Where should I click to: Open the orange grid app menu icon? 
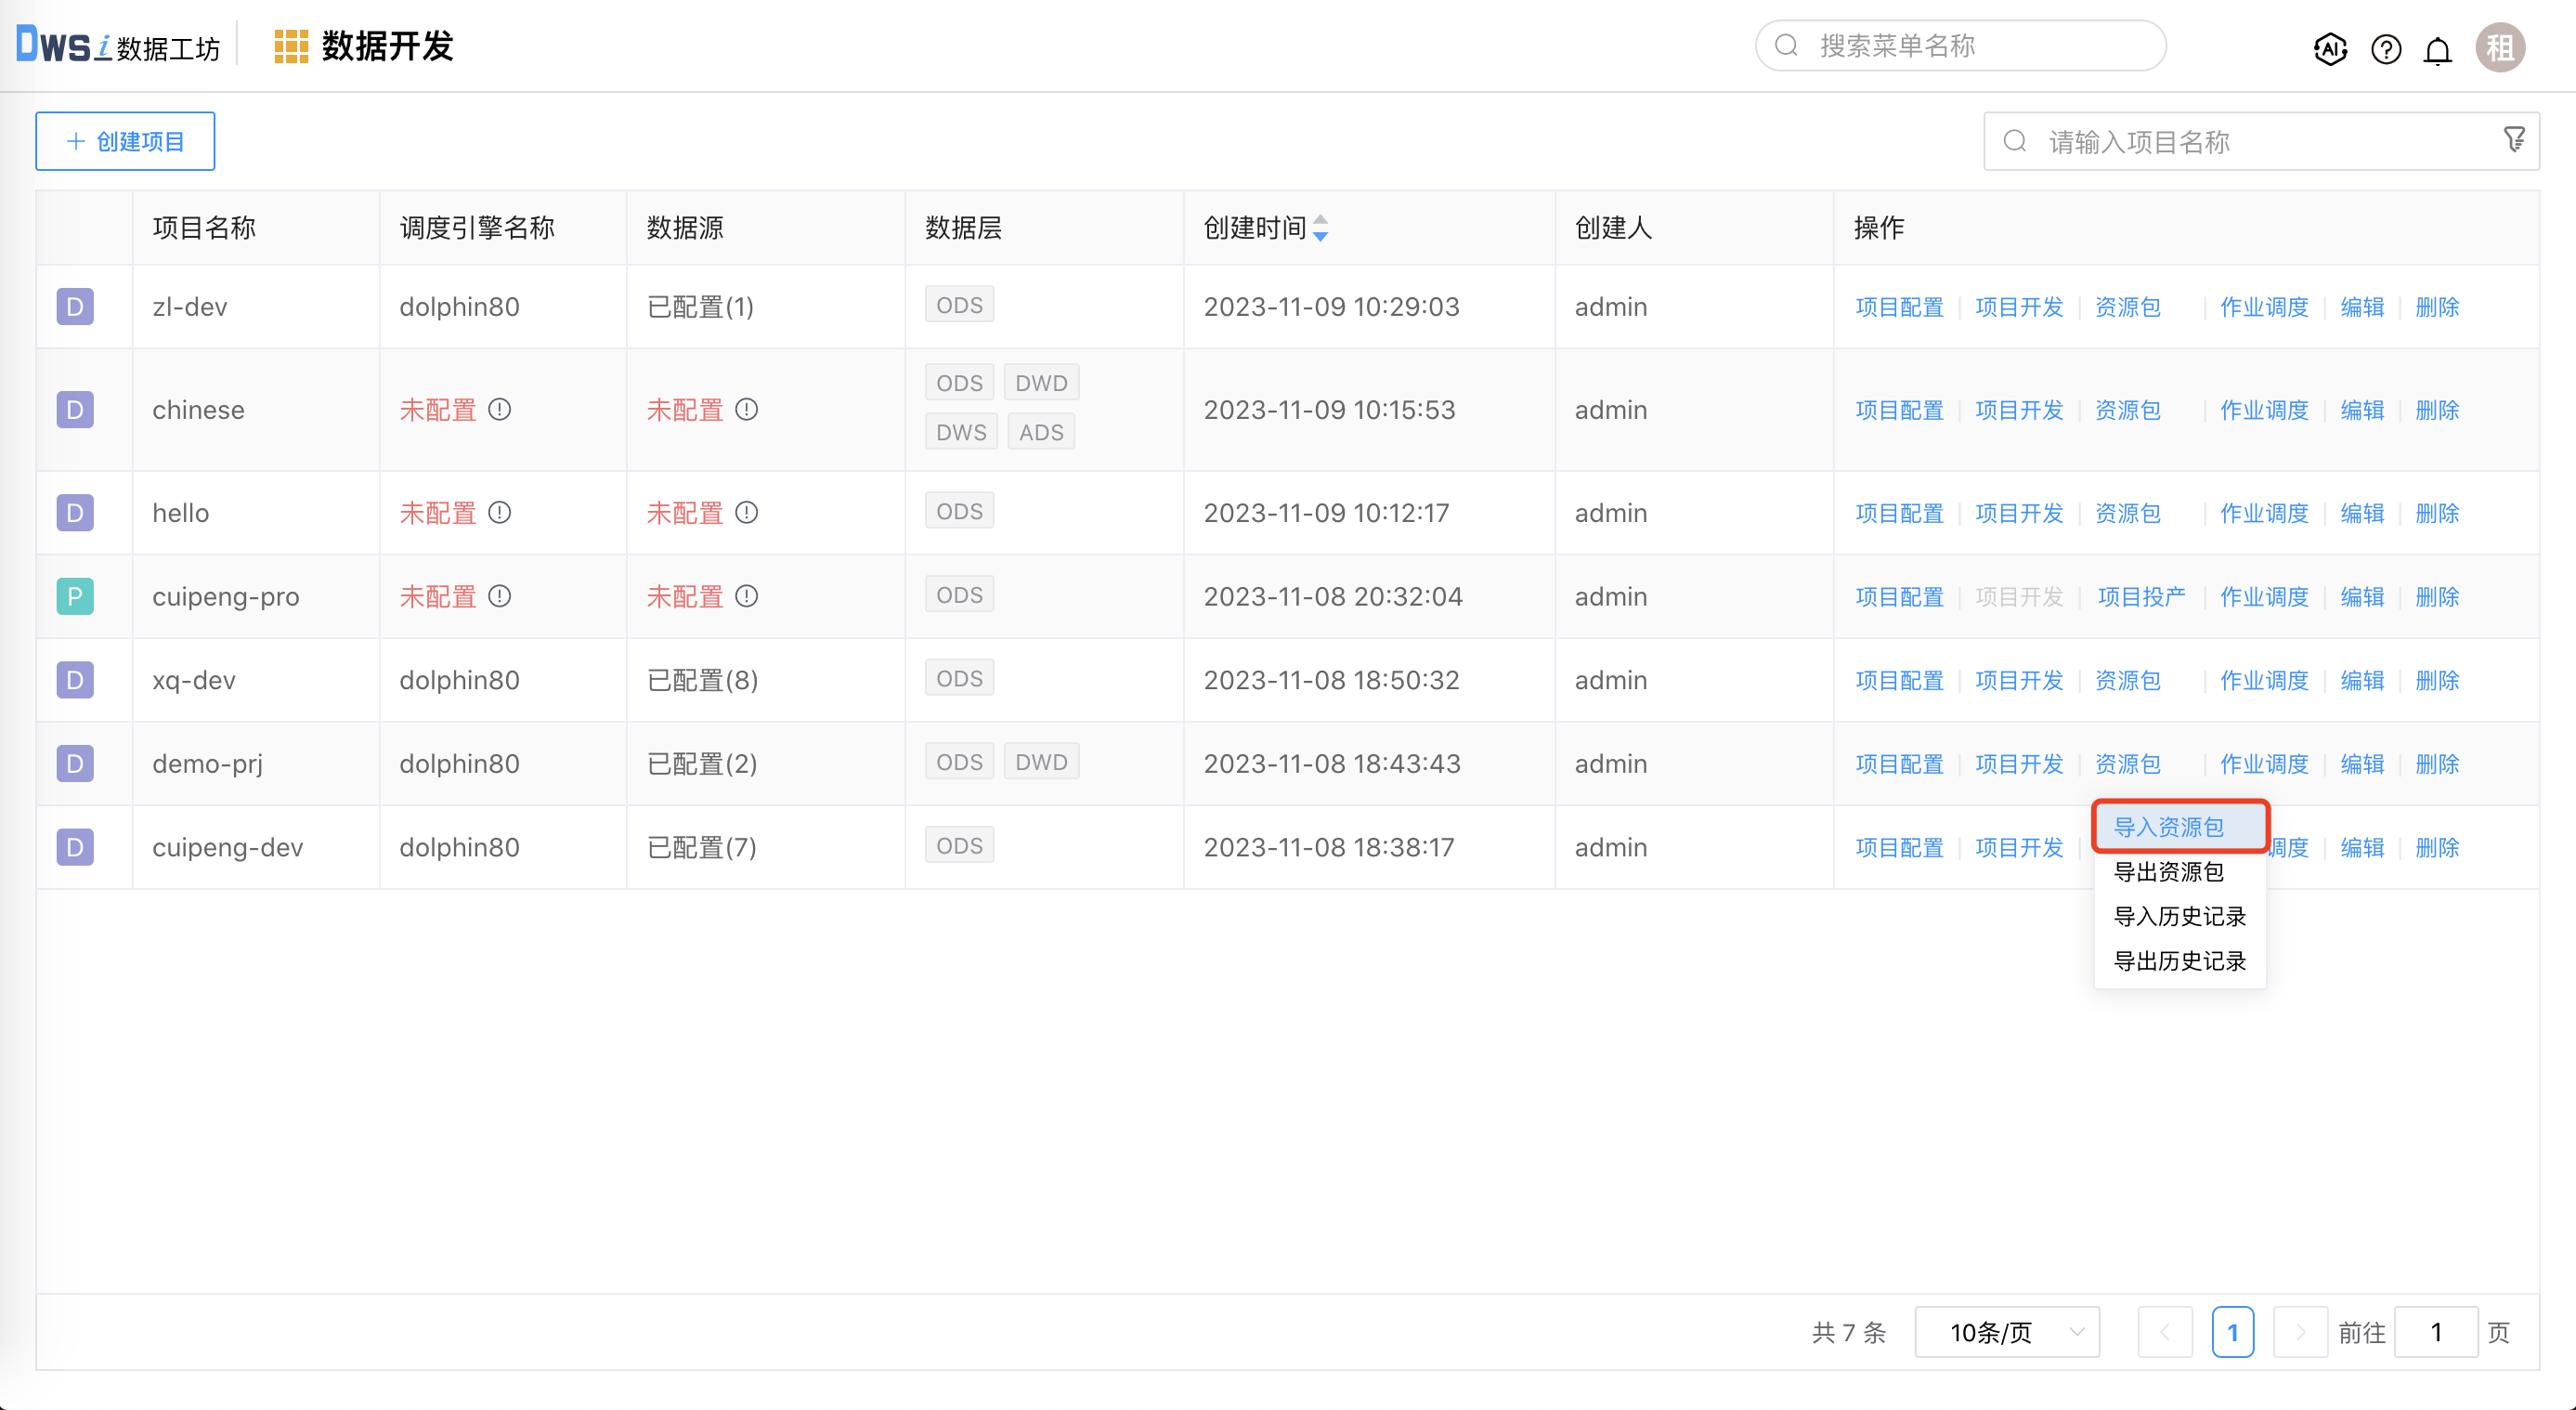point(290,47)
